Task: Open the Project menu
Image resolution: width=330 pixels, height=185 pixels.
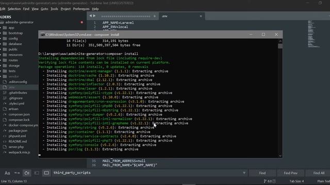Action: point(65,9)
